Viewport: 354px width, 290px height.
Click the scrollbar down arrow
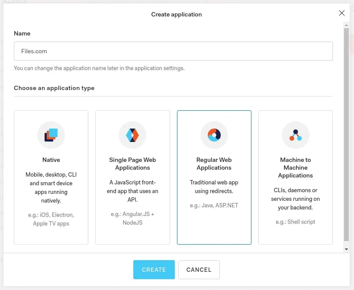click(346, 249)
